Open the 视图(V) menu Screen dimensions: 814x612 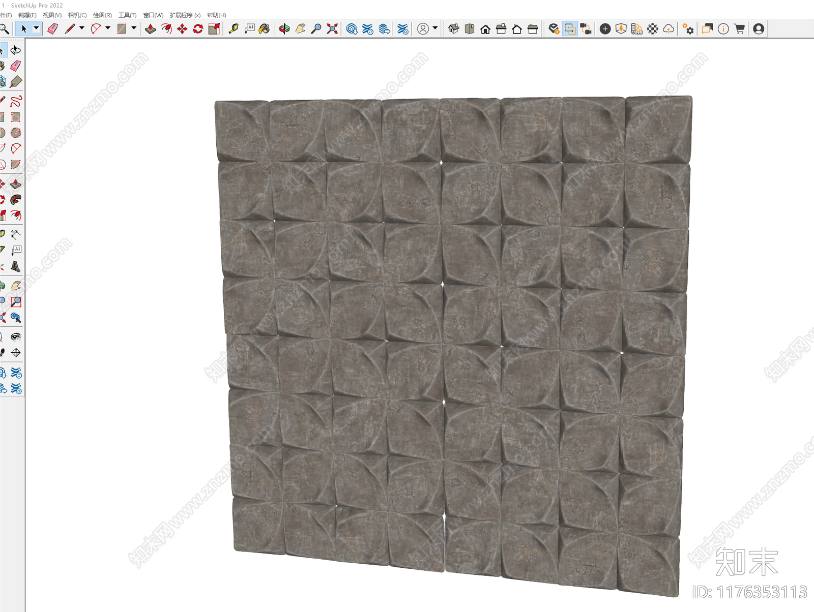click(x=52, y=15)
